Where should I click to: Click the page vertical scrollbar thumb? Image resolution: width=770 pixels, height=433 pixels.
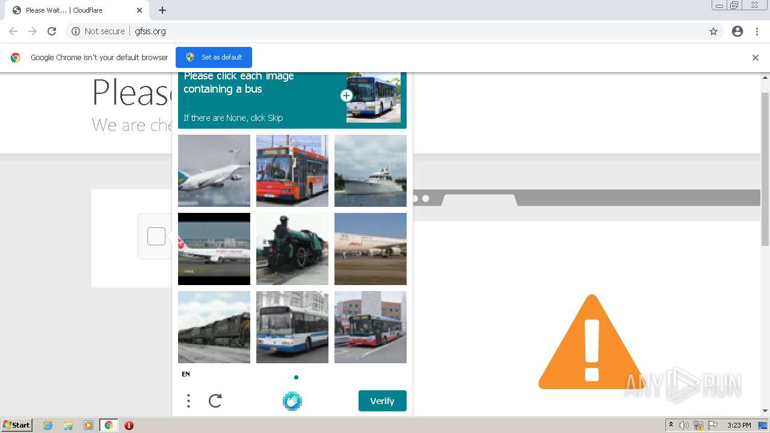coord(765,168)
